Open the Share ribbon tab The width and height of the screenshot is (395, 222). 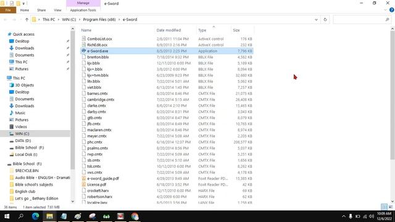point(41,10)
